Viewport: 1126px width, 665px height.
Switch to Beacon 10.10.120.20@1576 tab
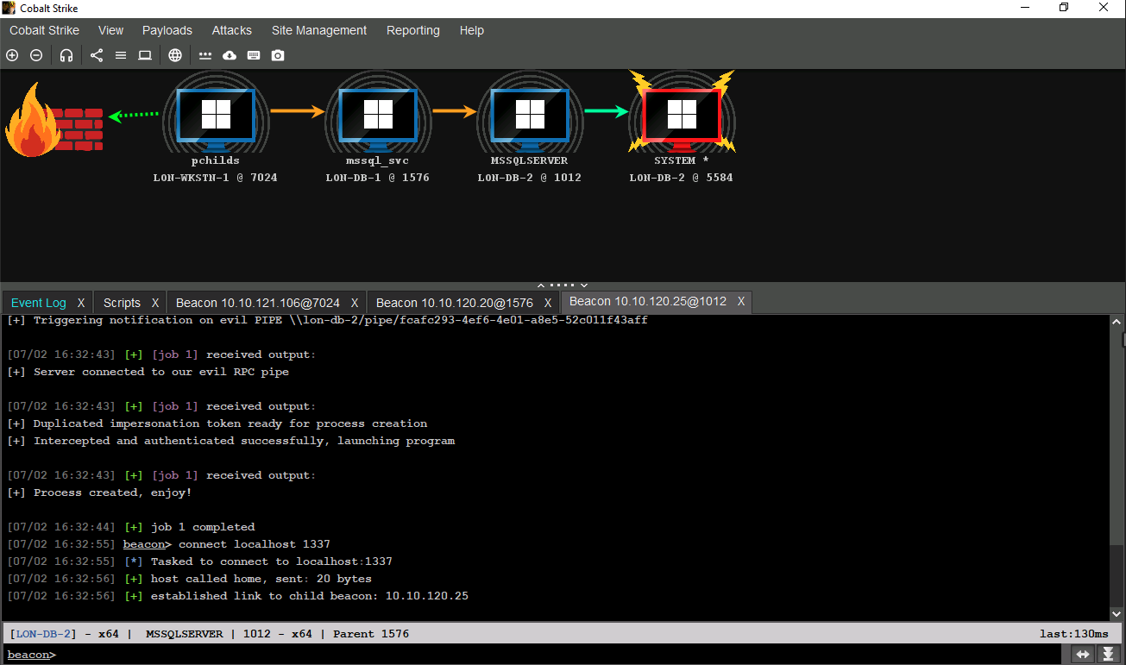[455, 303]
